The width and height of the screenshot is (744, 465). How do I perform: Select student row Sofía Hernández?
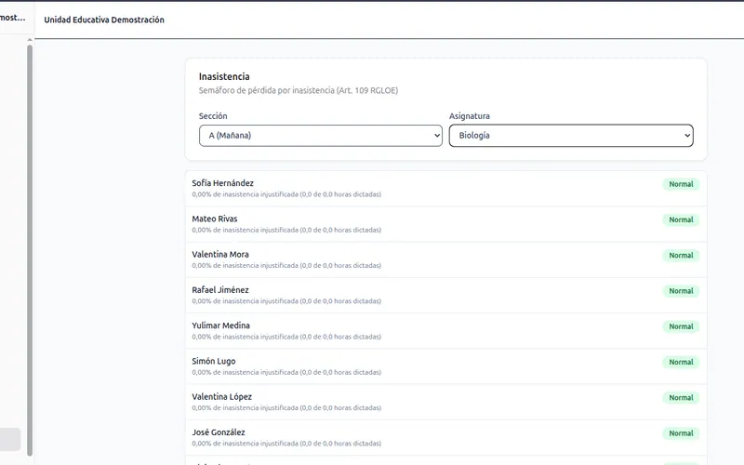[446, 189]
